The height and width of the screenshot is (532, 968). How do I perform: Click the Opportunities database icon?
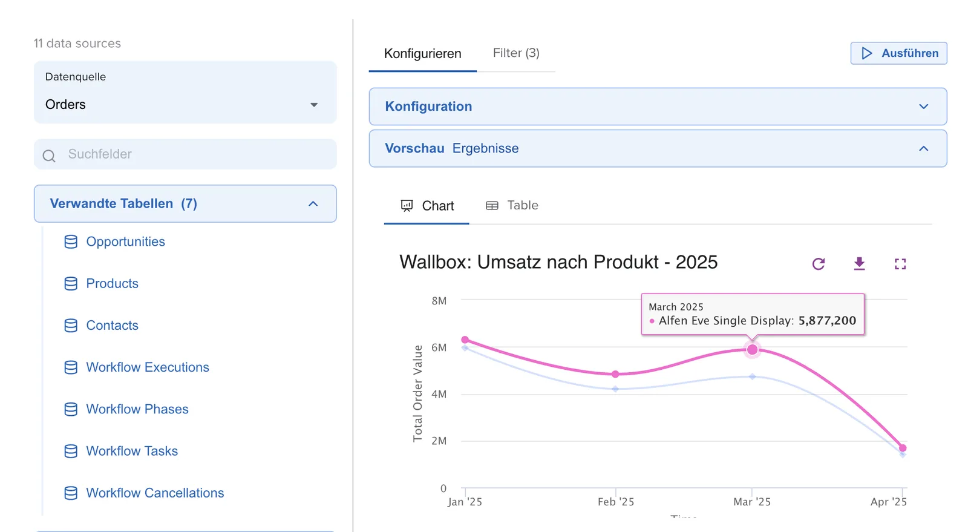(71, 242)
